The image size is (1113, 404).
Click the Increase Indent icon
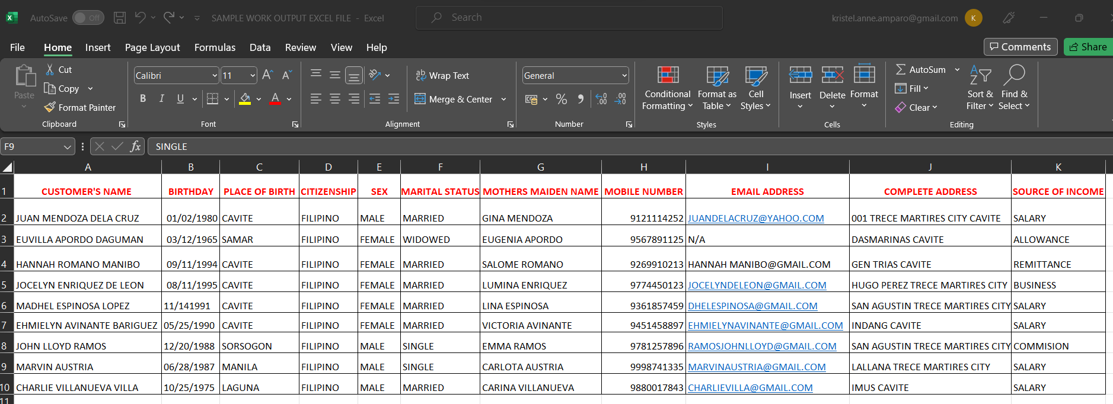click(394, 99)
